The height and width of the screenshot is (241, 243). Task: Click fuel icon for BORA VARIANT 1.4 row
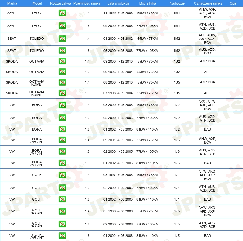(x=62, y=140)
